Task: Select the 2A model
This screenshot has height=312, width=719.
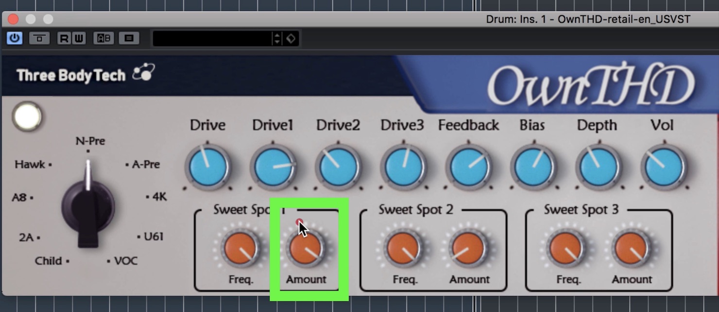Action: pos(26,238)
